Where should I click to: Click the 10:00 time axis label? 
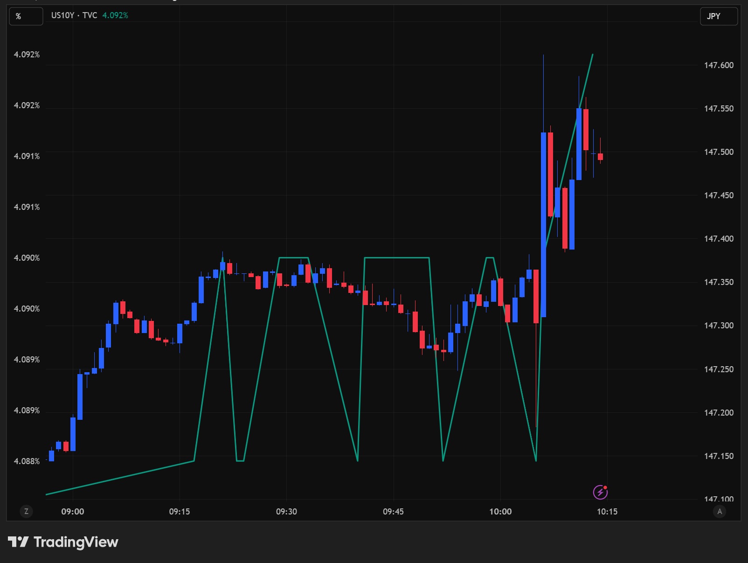tap(500, 512)
